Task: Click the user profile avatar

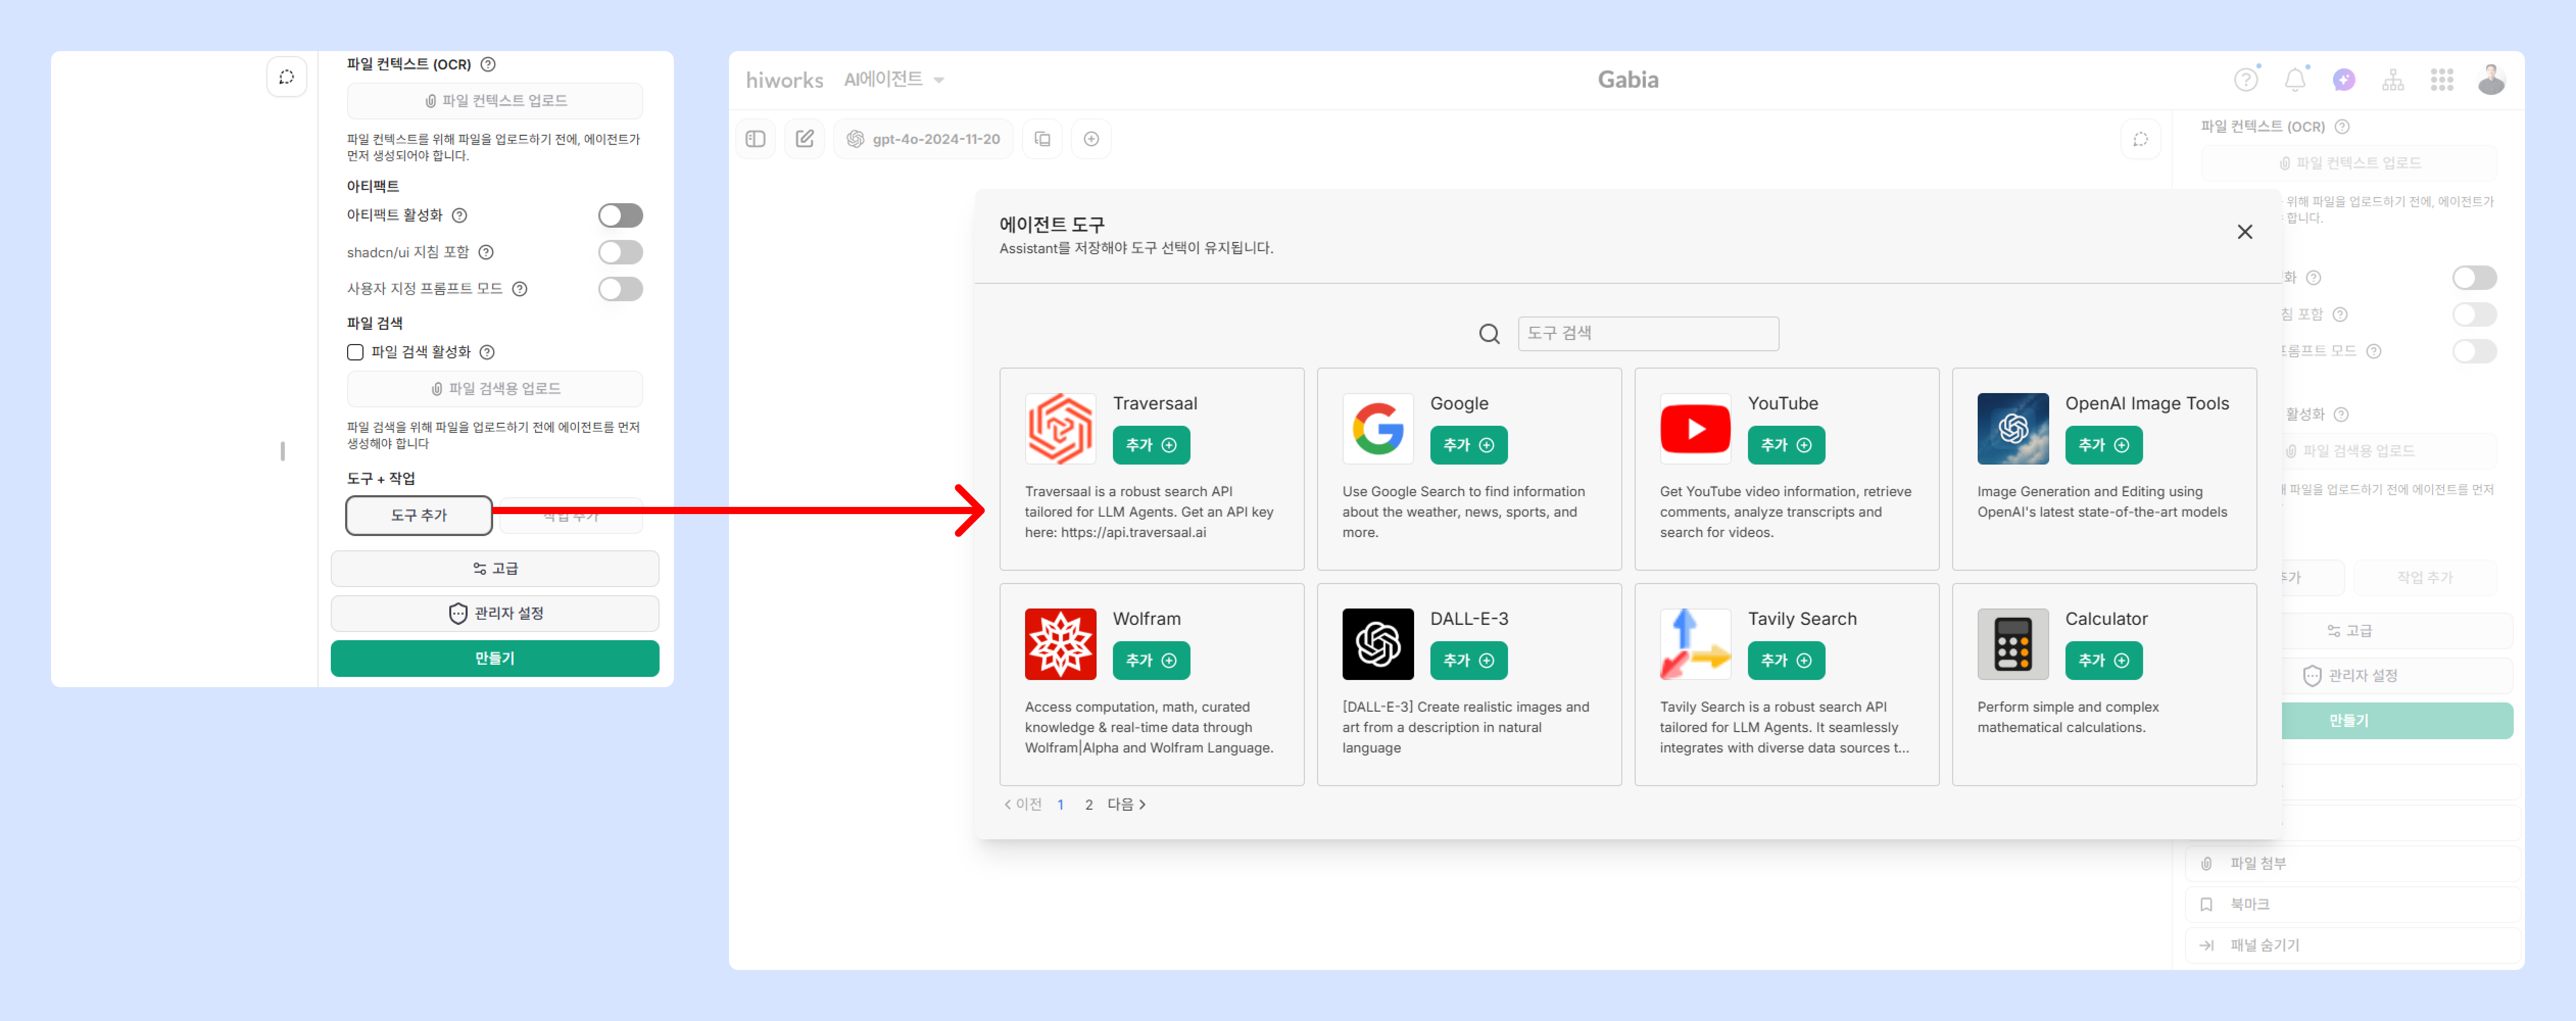Action: pos(2490,80)
